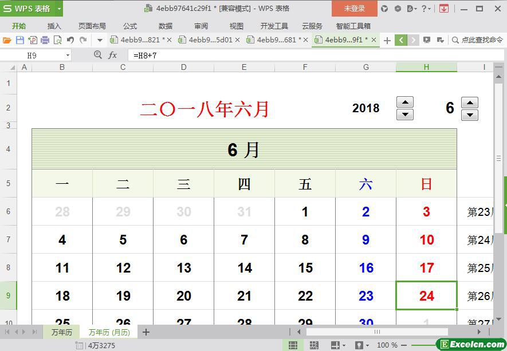This screenshot has height=351, width=507.
Task: Click the print preview icon
Action: (x=57, y=40)
